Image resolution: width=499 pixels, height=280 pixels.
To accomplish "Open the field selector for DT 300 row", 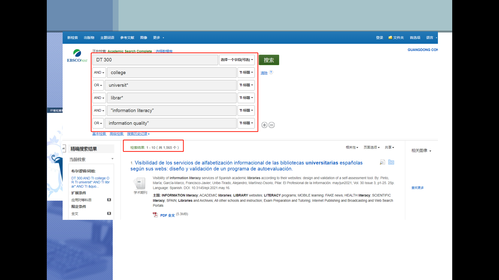I will [x=237, y=60].
